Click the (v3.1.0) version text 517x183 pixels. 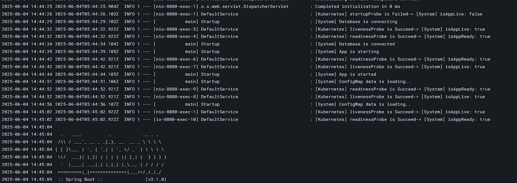coord(156,179)
